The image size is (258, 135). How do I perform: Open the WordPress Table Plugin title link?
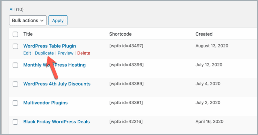(x=49, y=46)
